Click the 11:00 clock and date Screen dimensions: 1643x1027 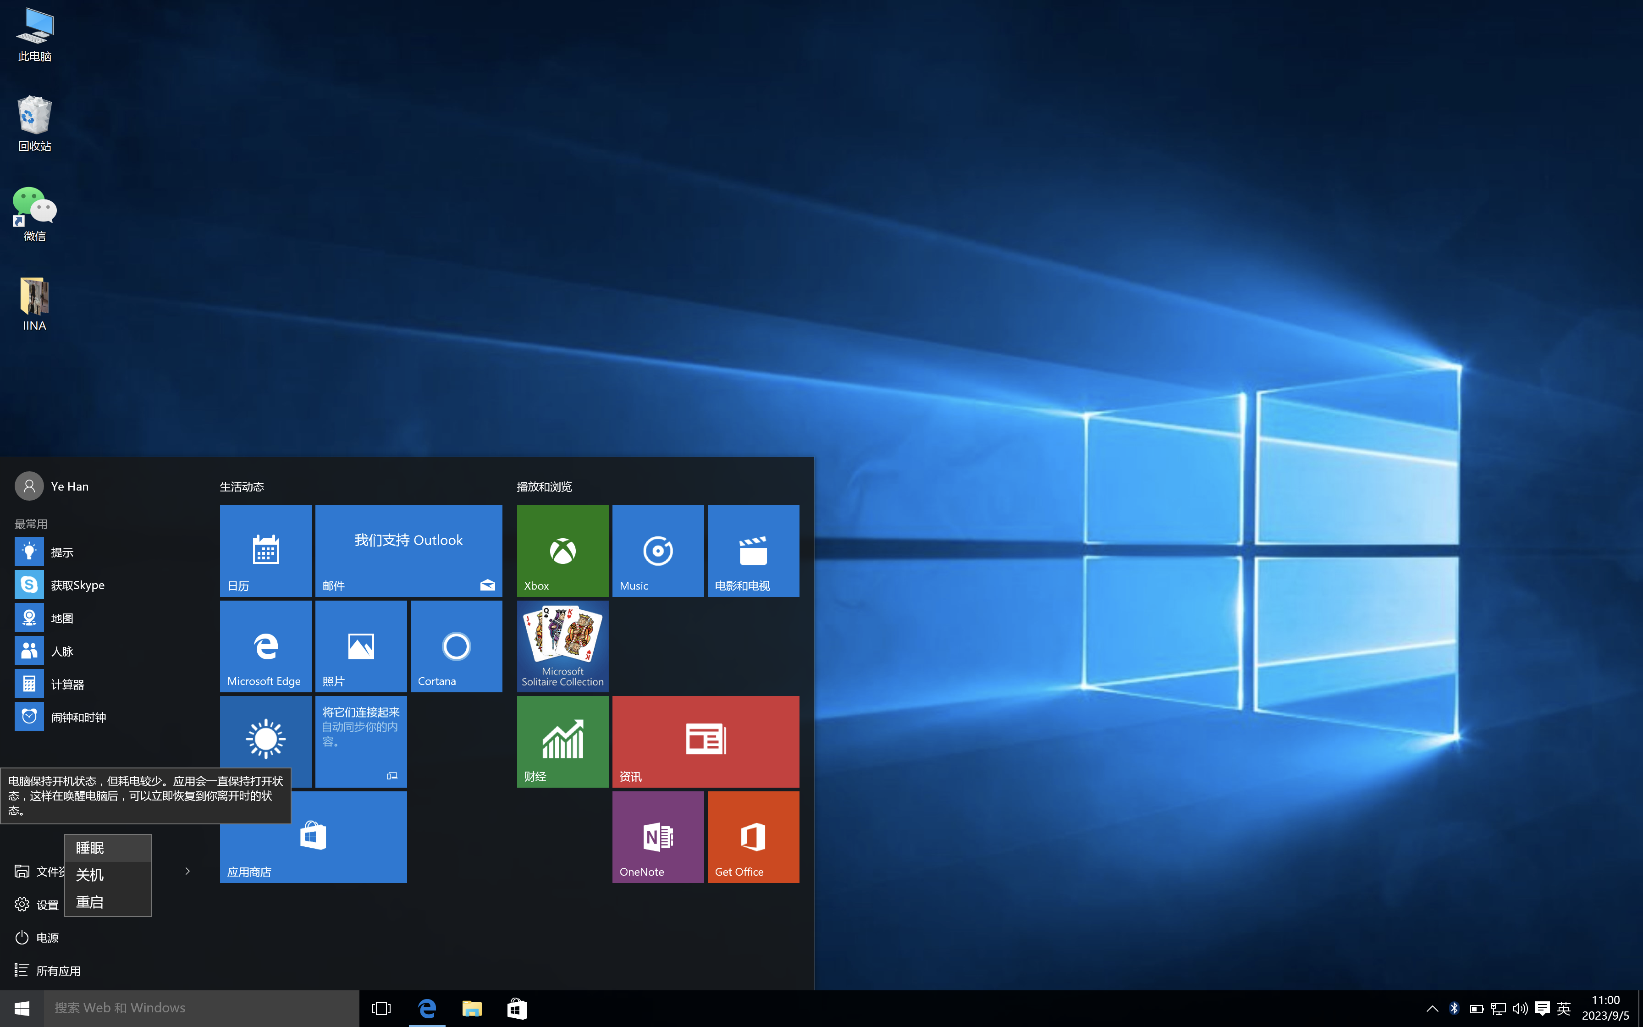(x=1606, y=1009)
